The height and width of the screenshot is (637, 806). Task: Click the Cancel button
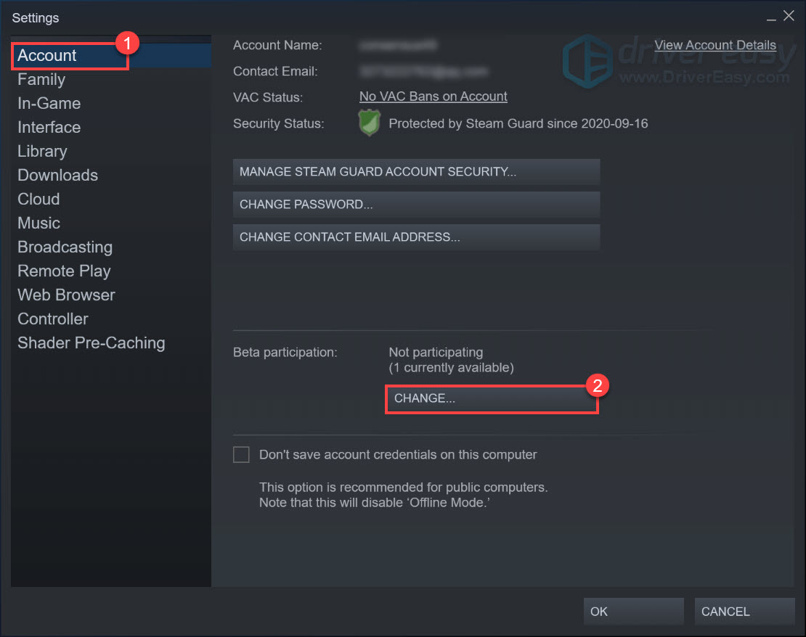coord(744,612)
